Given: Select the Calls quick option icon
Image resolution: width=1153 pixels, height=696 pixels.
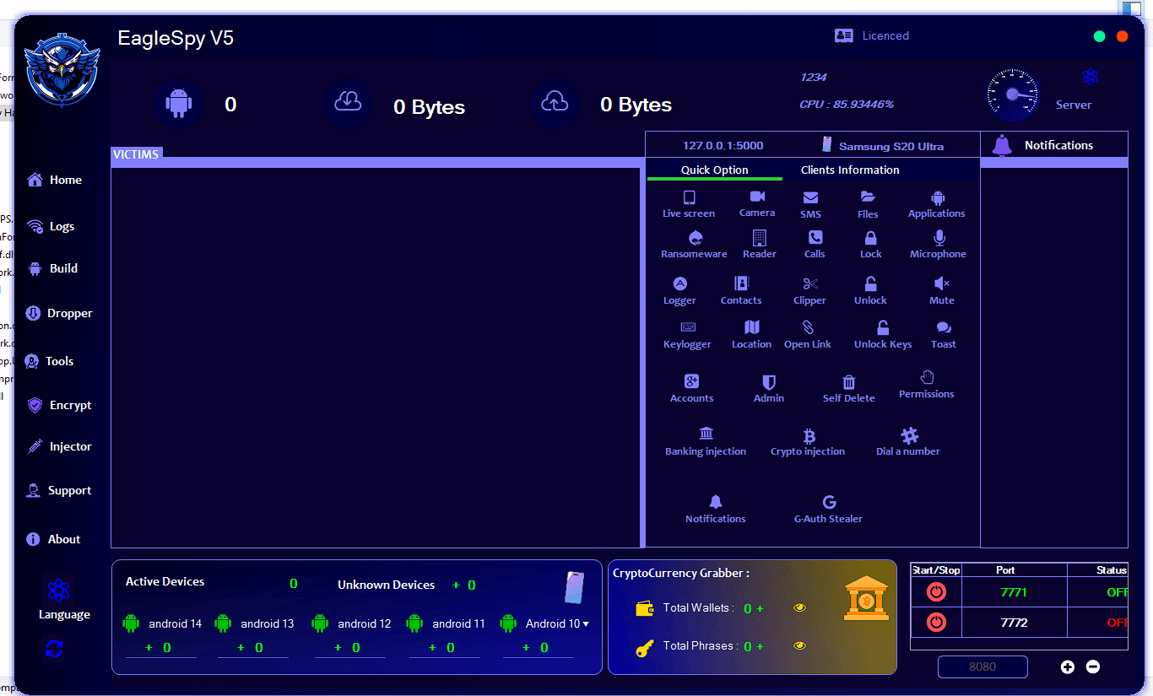Looking at the screenshot, I should click(x=815, y=238).
